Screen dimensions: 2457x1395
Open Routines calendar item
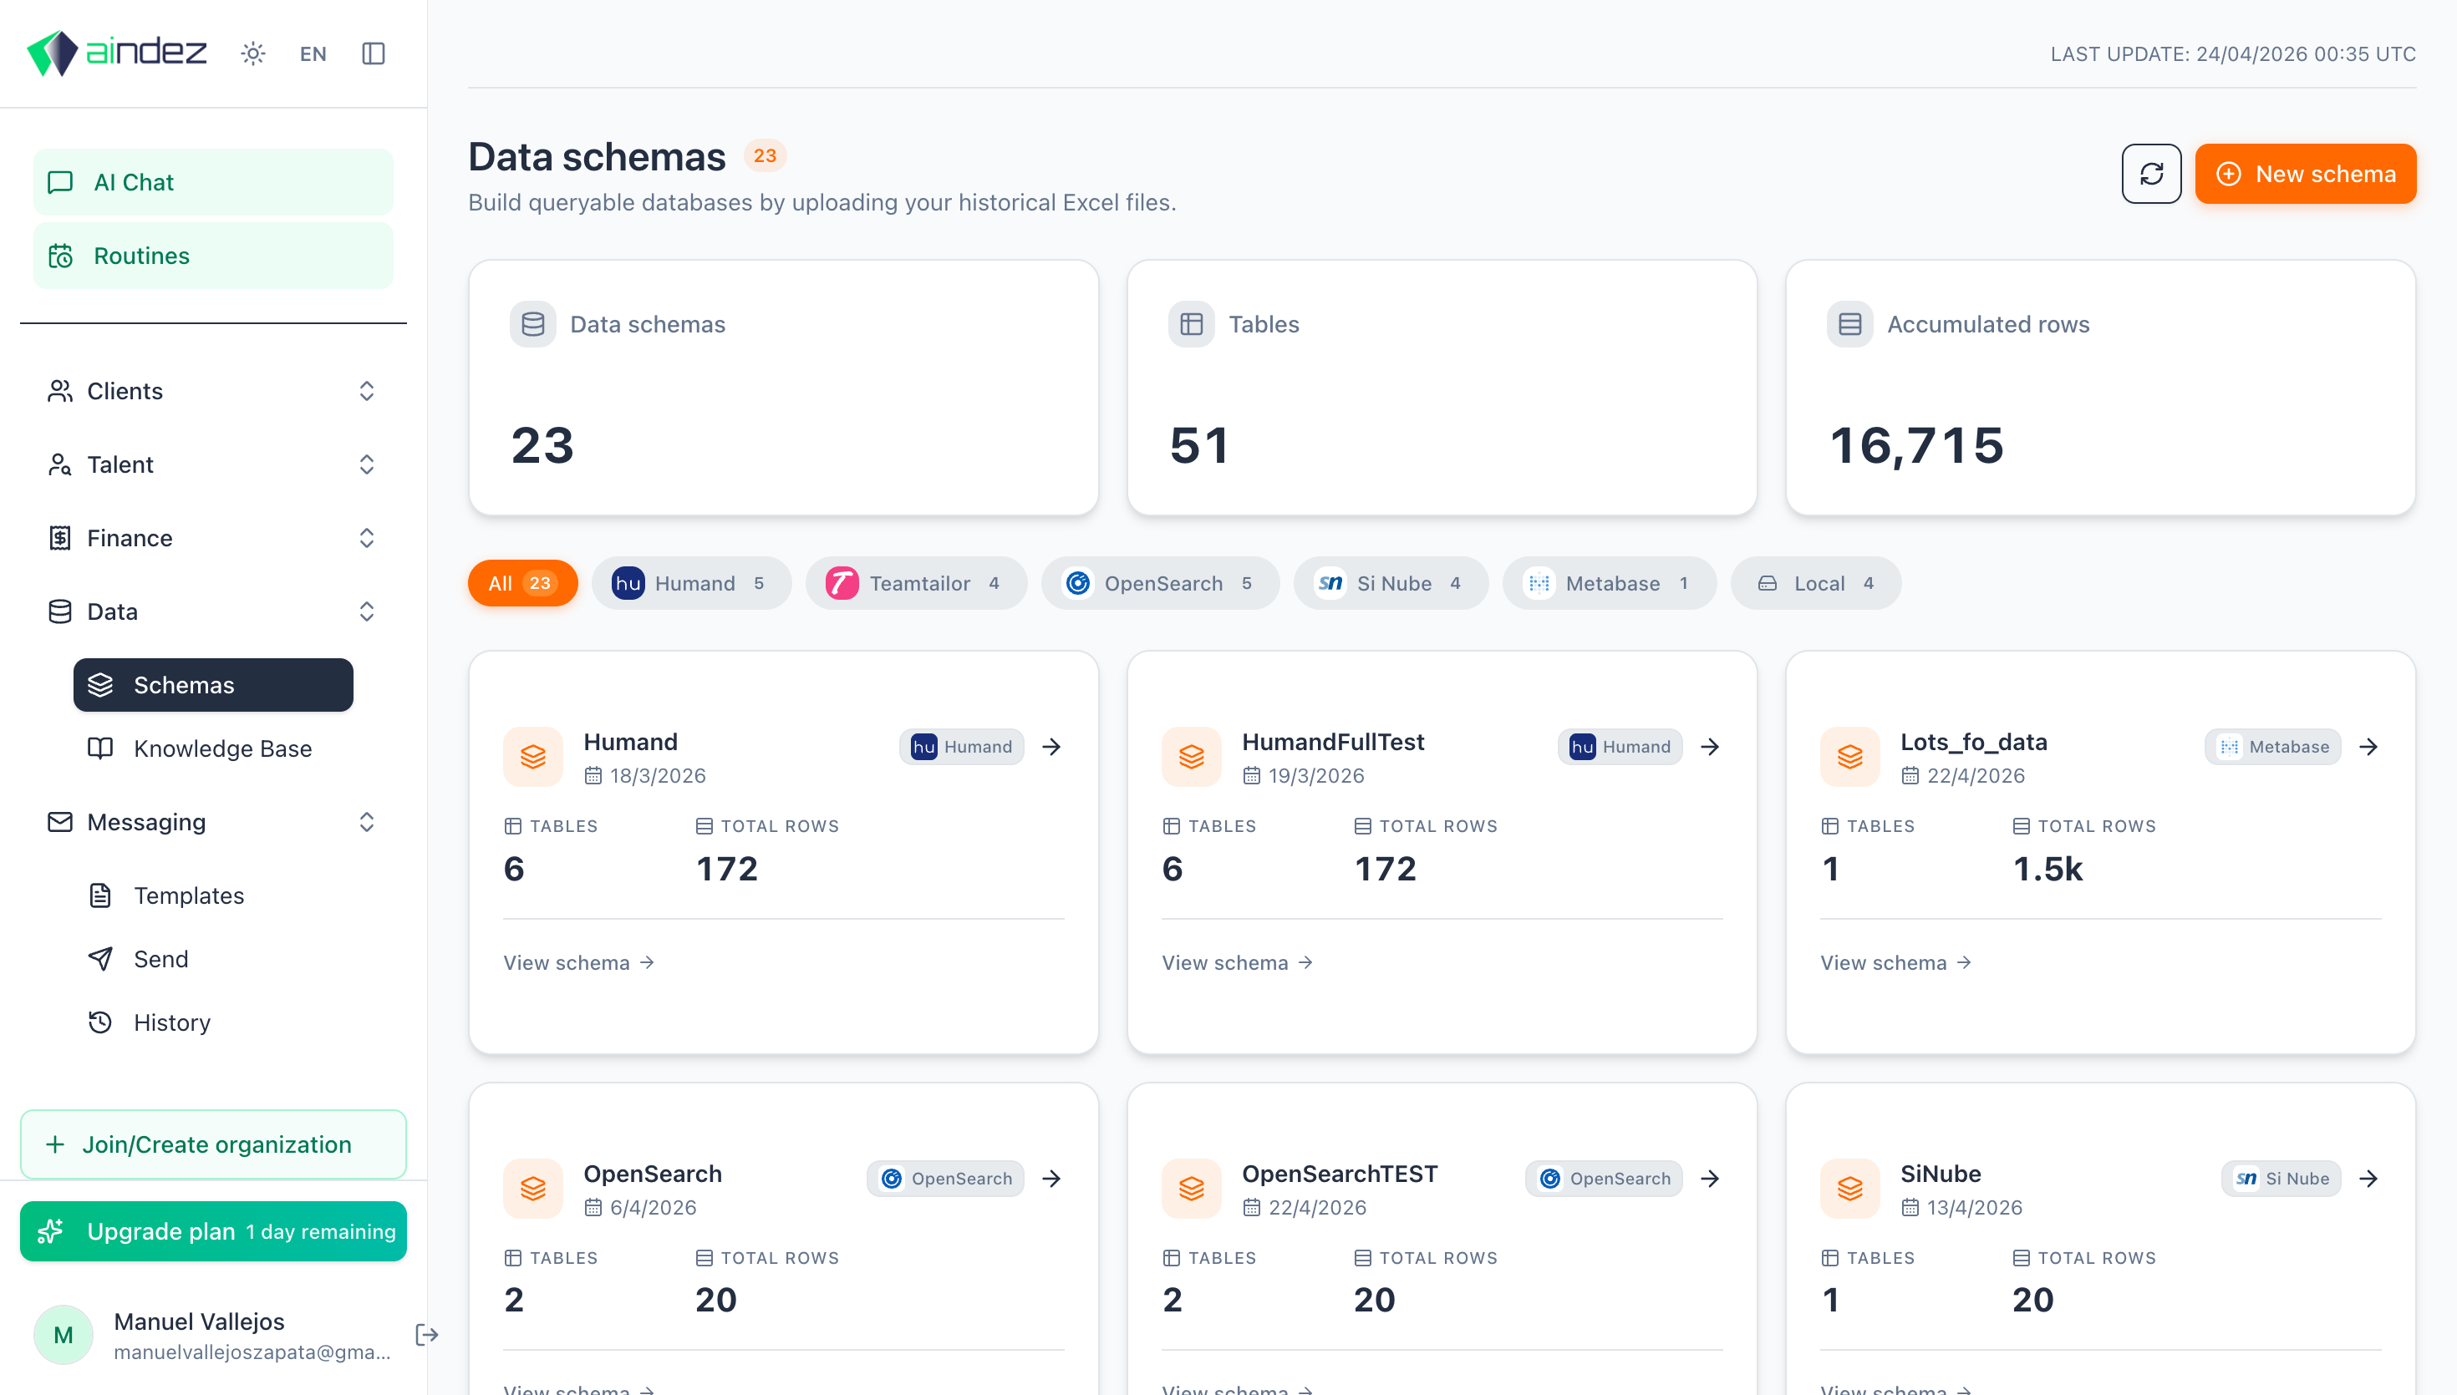click(x=213, y=256)
